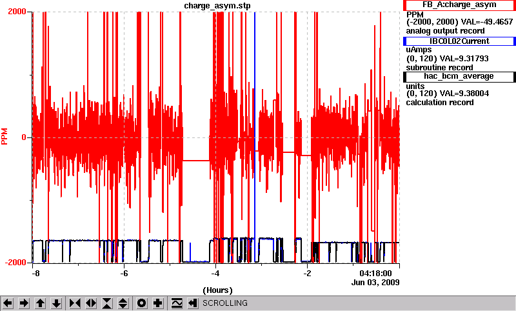Zoom out vertically with up-down triangles icon
The image size is (516, 311).
coord(123,303)
